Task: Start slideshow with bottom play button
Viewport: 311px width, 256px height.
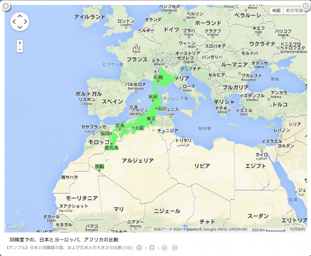Action: (x=152, y=247)
